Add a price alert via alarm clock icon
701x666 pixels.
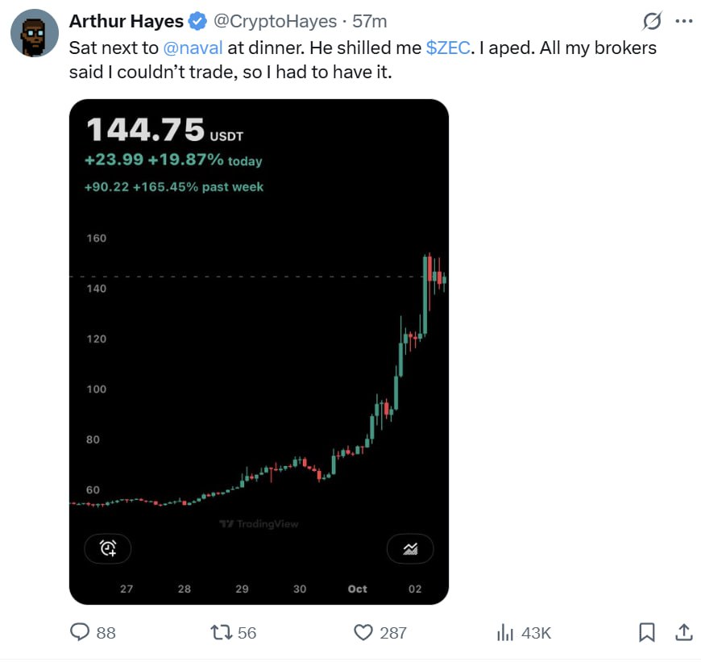click(108, 549)
